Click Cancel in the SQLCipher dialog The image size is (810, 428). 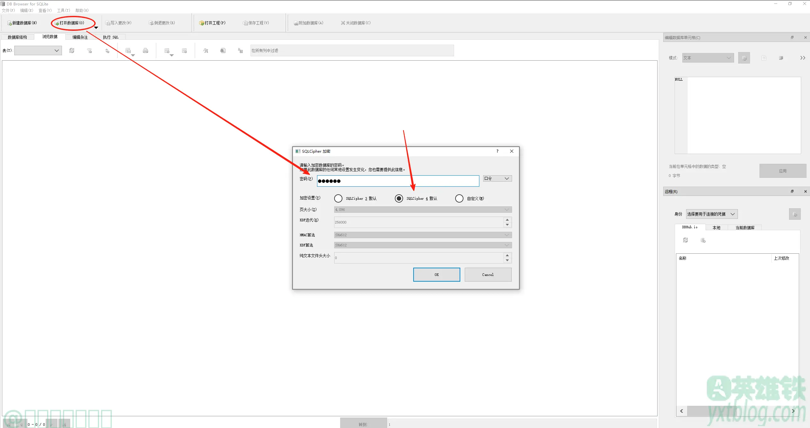488,275
